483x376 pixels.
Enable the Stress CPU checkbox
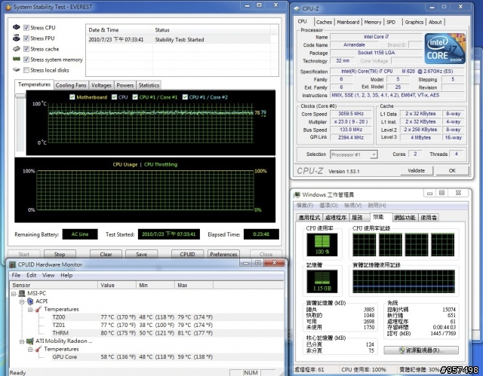click(x=26, y=28)
